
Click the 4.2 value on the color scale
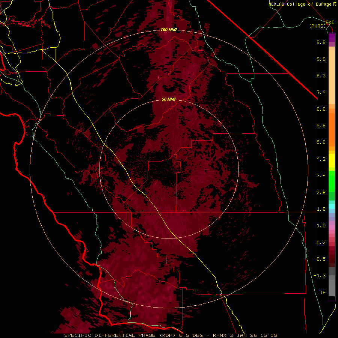pyautogui.click(x=321, y=159)
